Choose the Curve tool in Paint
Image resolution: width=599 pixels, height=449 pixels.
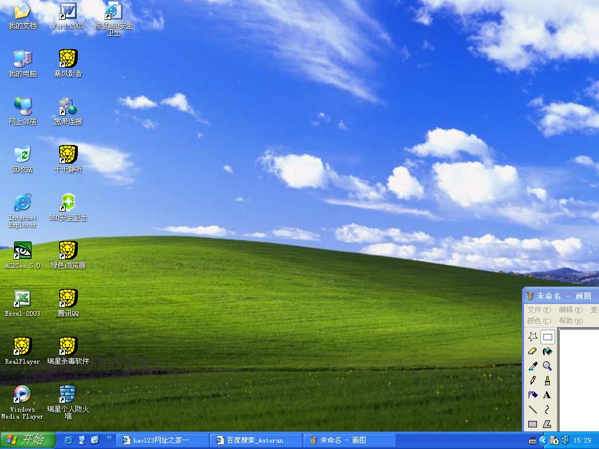click(548, 409)
